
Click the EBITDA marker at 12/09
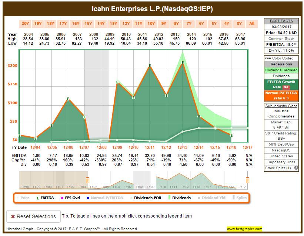click(x=117, y=82)
